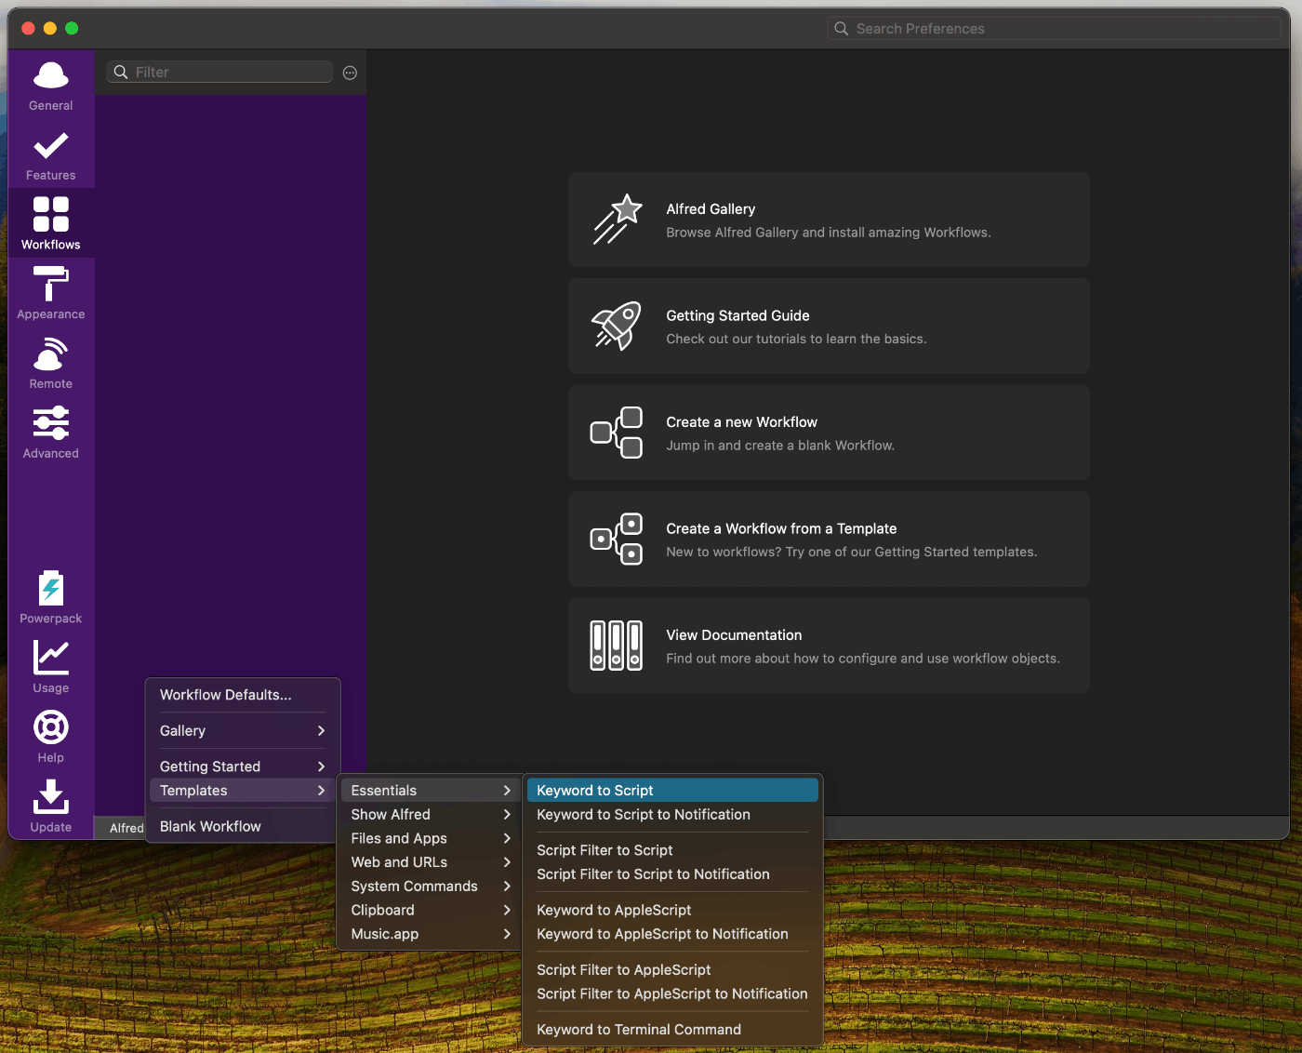Click 'Browse Alfred Gallery and install' description text
The width and height of the screenshot is (1302, 1053).
(x=829, y=233)
